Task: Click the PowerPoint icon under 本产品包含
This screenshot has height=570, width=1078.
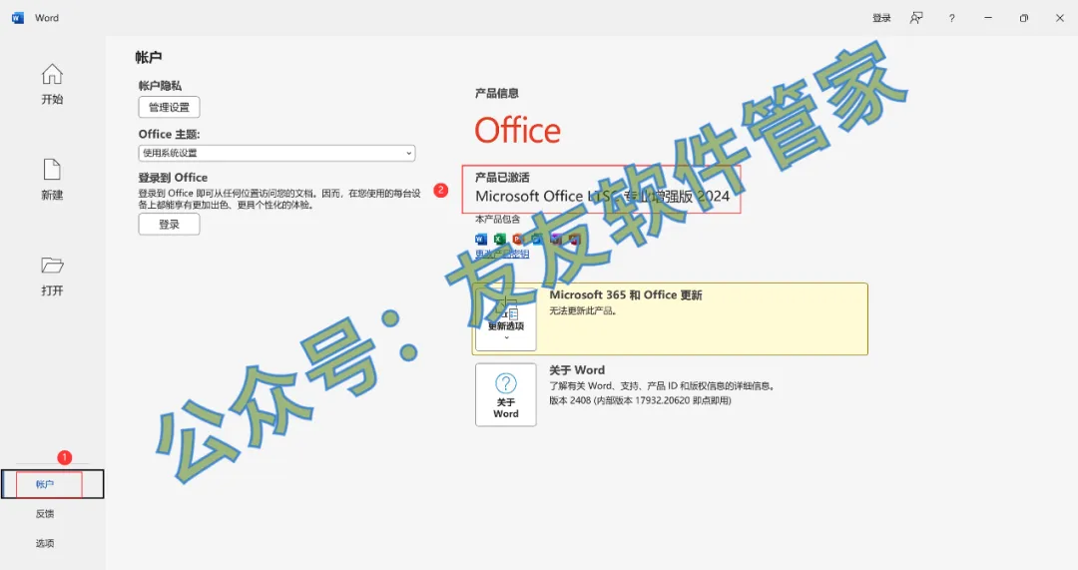Action: [x=518, y=240]
